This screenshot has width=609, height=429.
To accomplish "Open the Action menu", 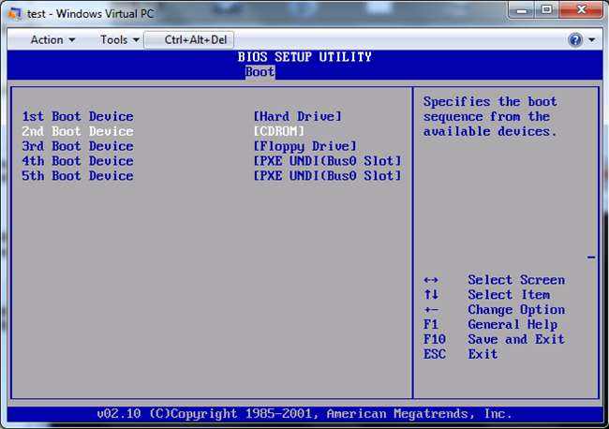I will click(52, 39).
